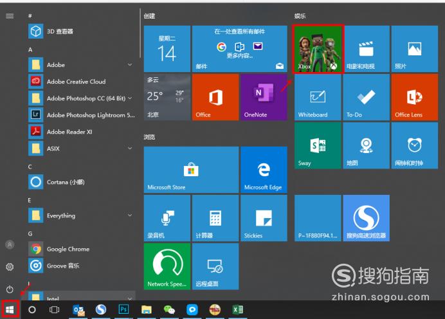Launch Google Chrome from the app list

pyautogui.click(x=82, y=249)
